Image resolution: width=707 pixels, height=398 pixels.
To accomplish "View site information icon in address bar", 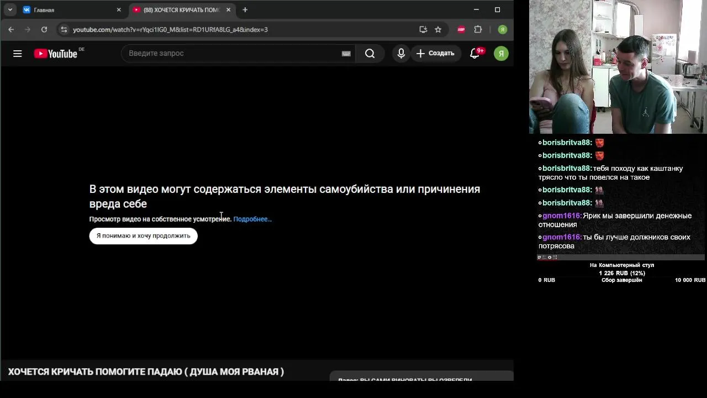I will pos(64,29).
